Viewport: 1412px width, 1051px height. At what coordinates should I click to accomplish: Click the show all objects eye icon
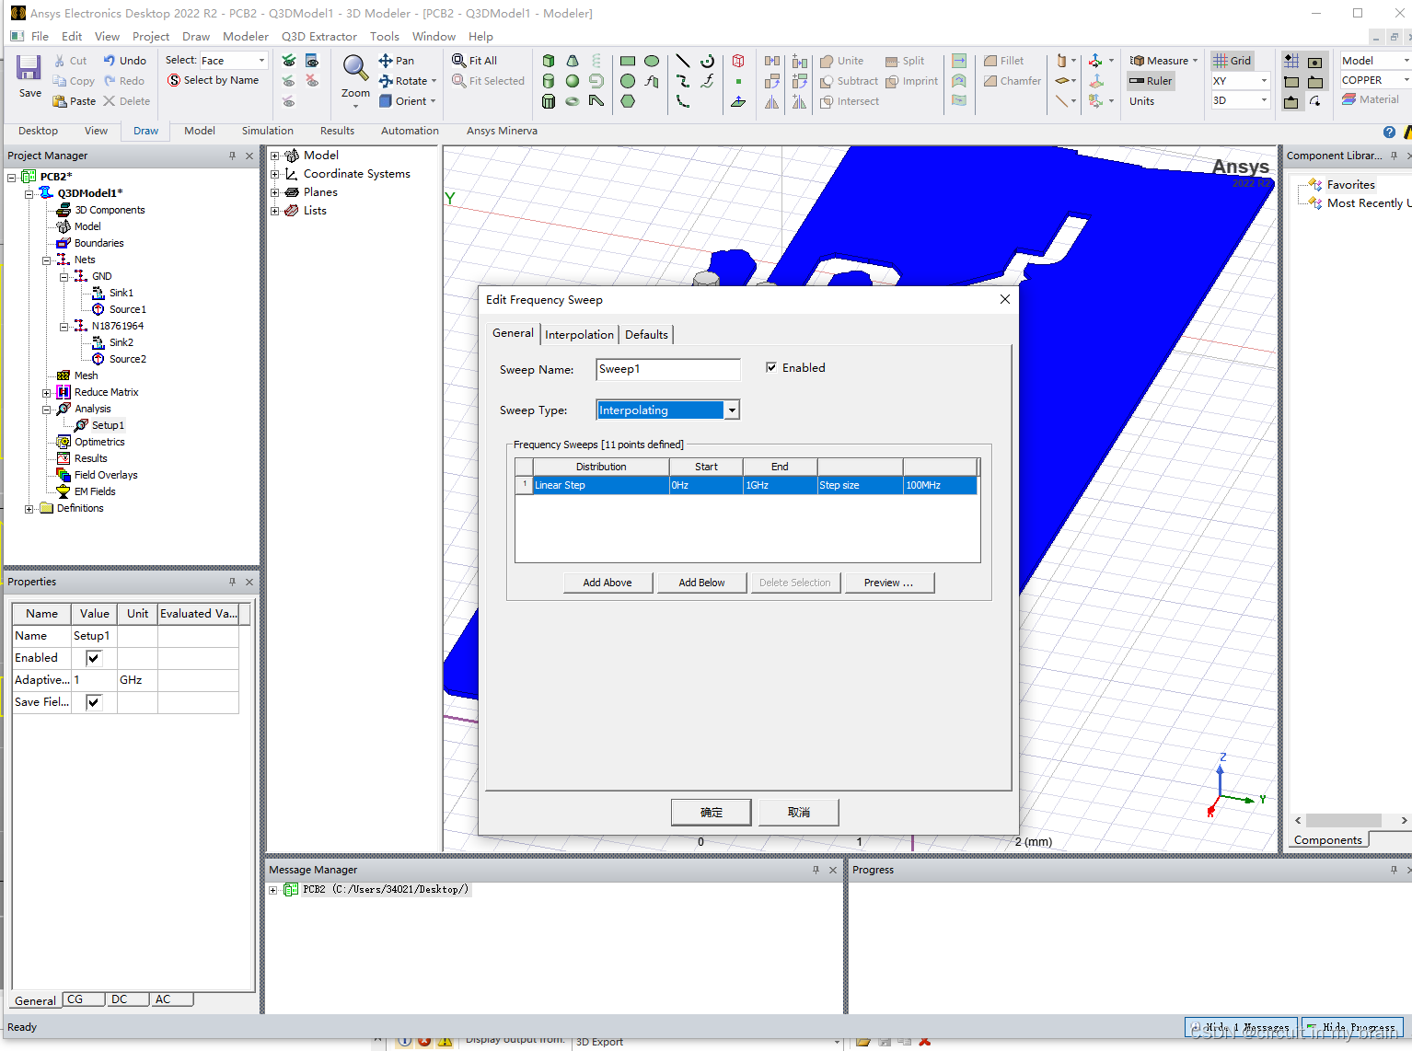tap(289, 61)
